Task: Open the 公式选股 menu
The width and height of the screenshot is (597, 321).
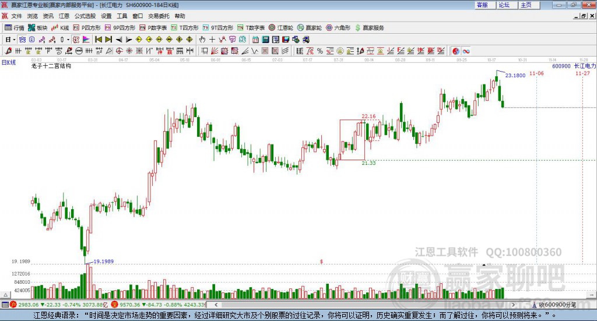Action: click(x=85, y=16)
